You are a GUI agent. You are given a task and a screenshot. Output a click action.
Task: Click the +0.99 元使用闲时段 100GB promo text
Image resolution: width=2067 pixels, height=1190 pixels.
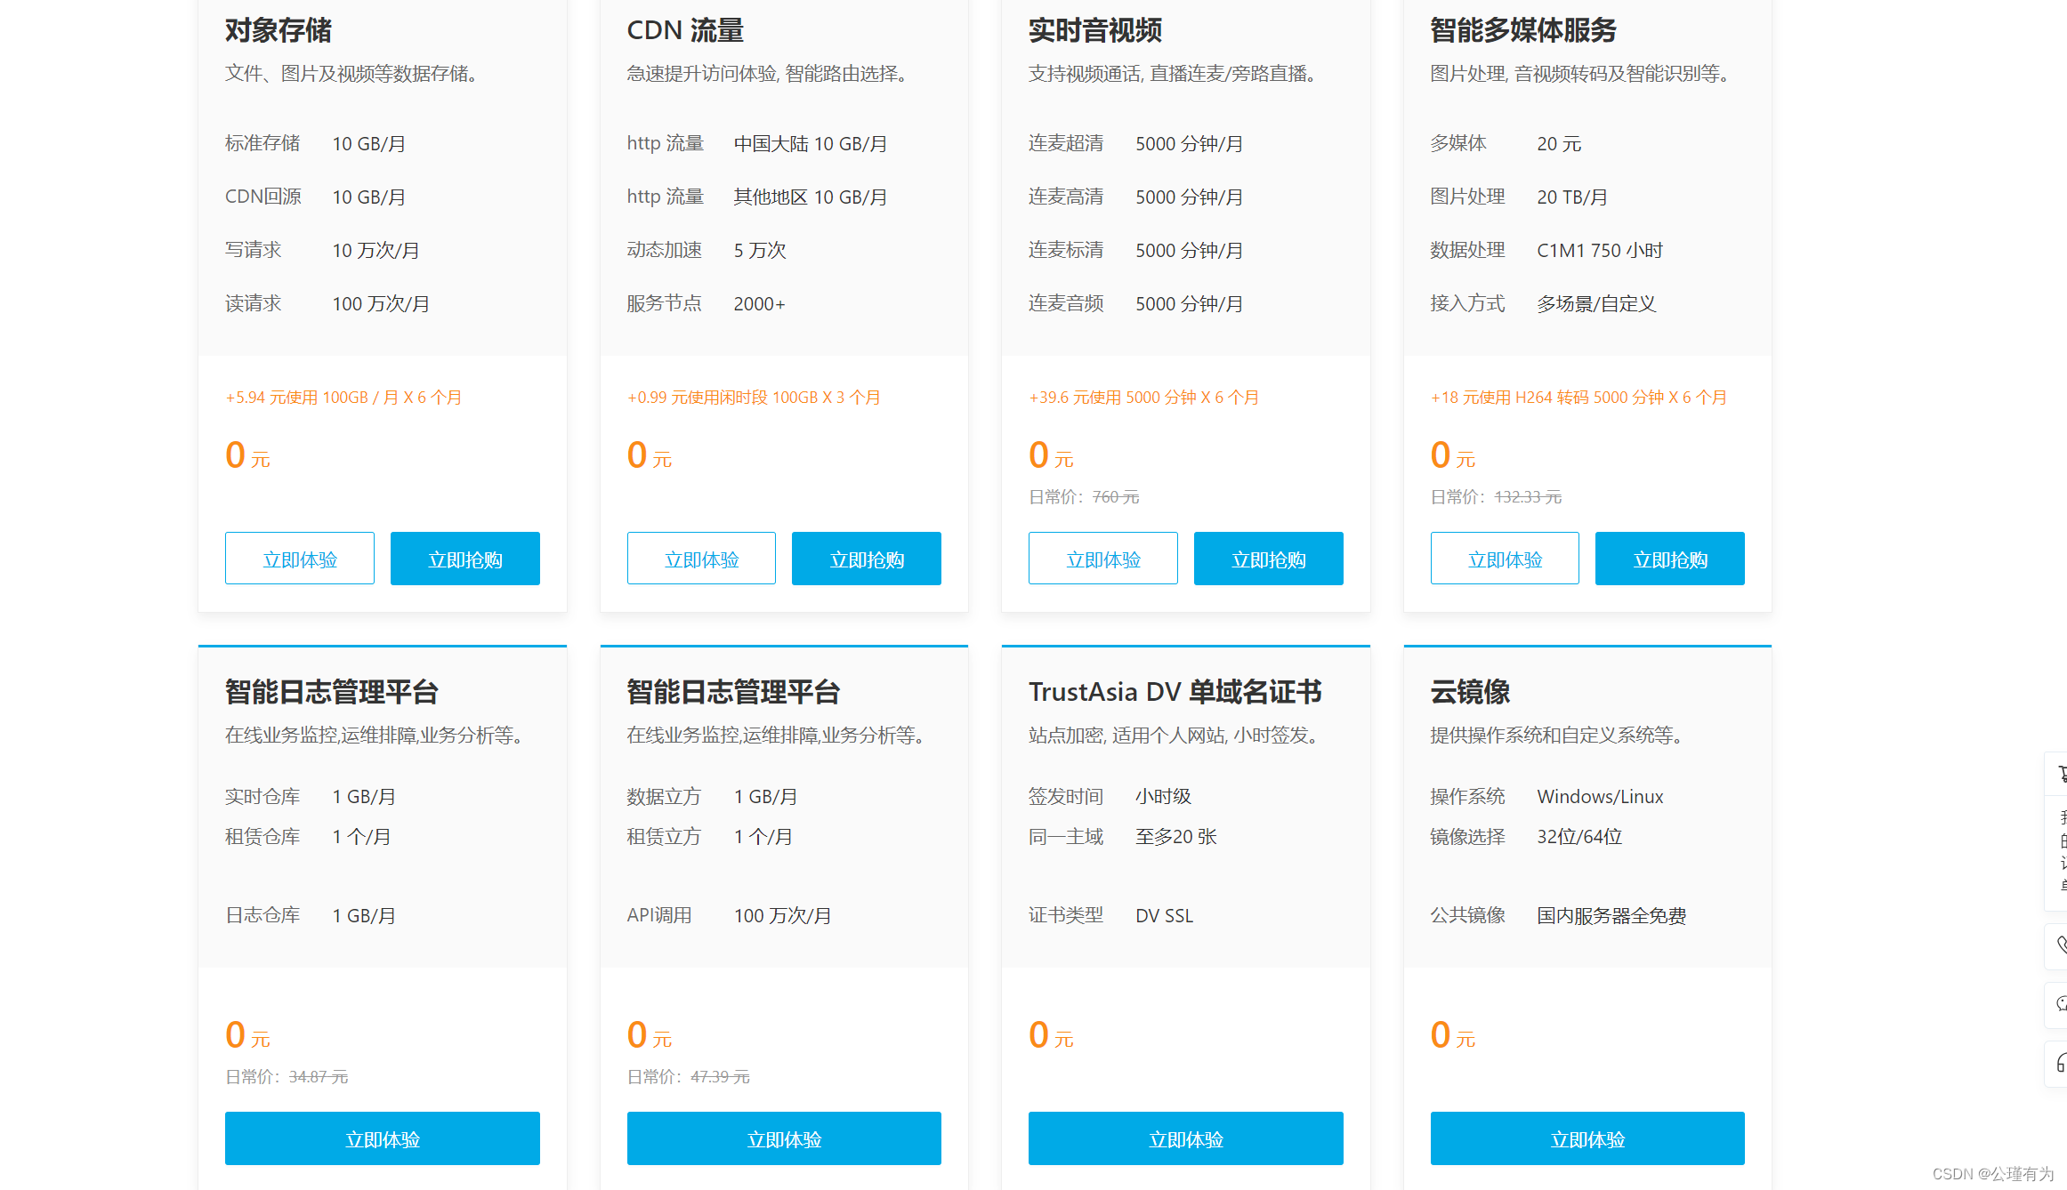pyautogui.click(x=754, y=398)
